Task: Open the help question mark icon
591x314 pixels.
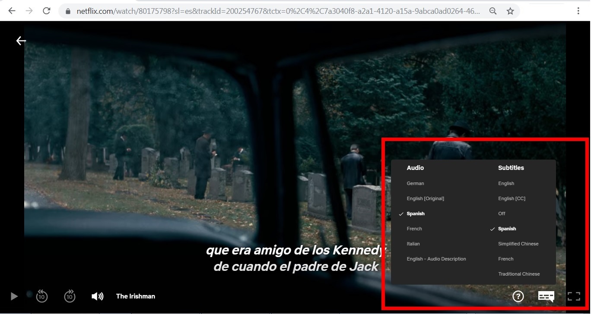Action: 518,296
